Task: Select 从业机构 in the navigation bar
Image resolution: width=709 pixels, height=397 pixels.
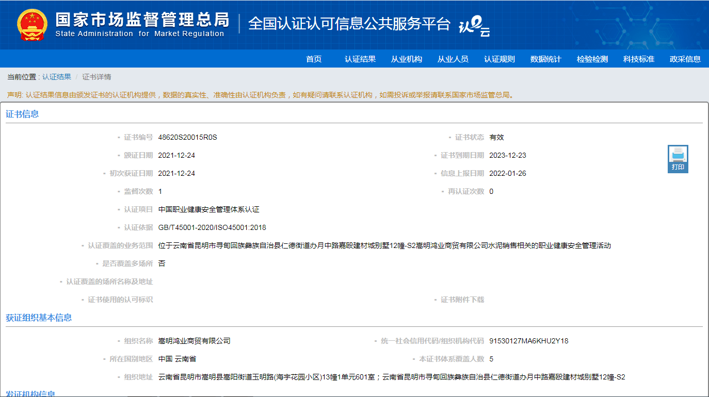Action: [407, 59]
